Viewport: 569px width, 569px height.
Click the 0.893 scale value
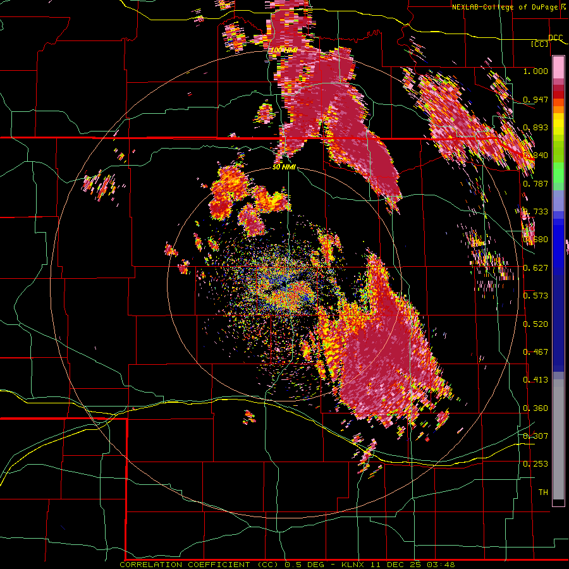point(535,127)
